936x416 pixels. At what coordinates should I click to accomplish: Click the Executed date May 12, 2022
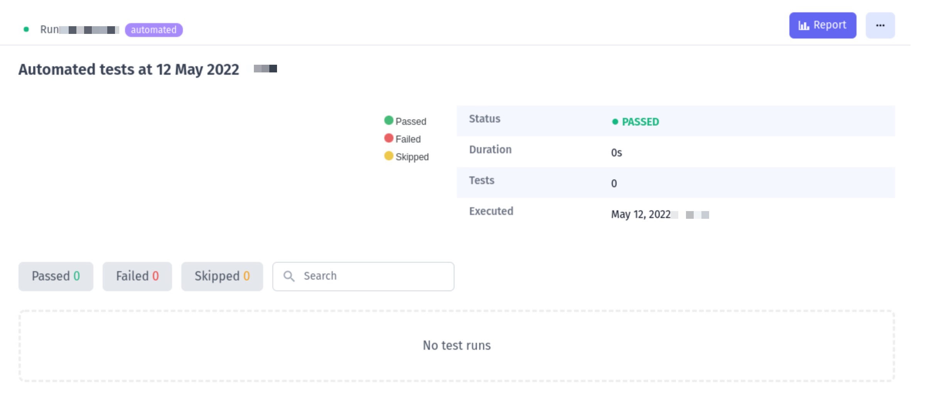tap(640, 214)
